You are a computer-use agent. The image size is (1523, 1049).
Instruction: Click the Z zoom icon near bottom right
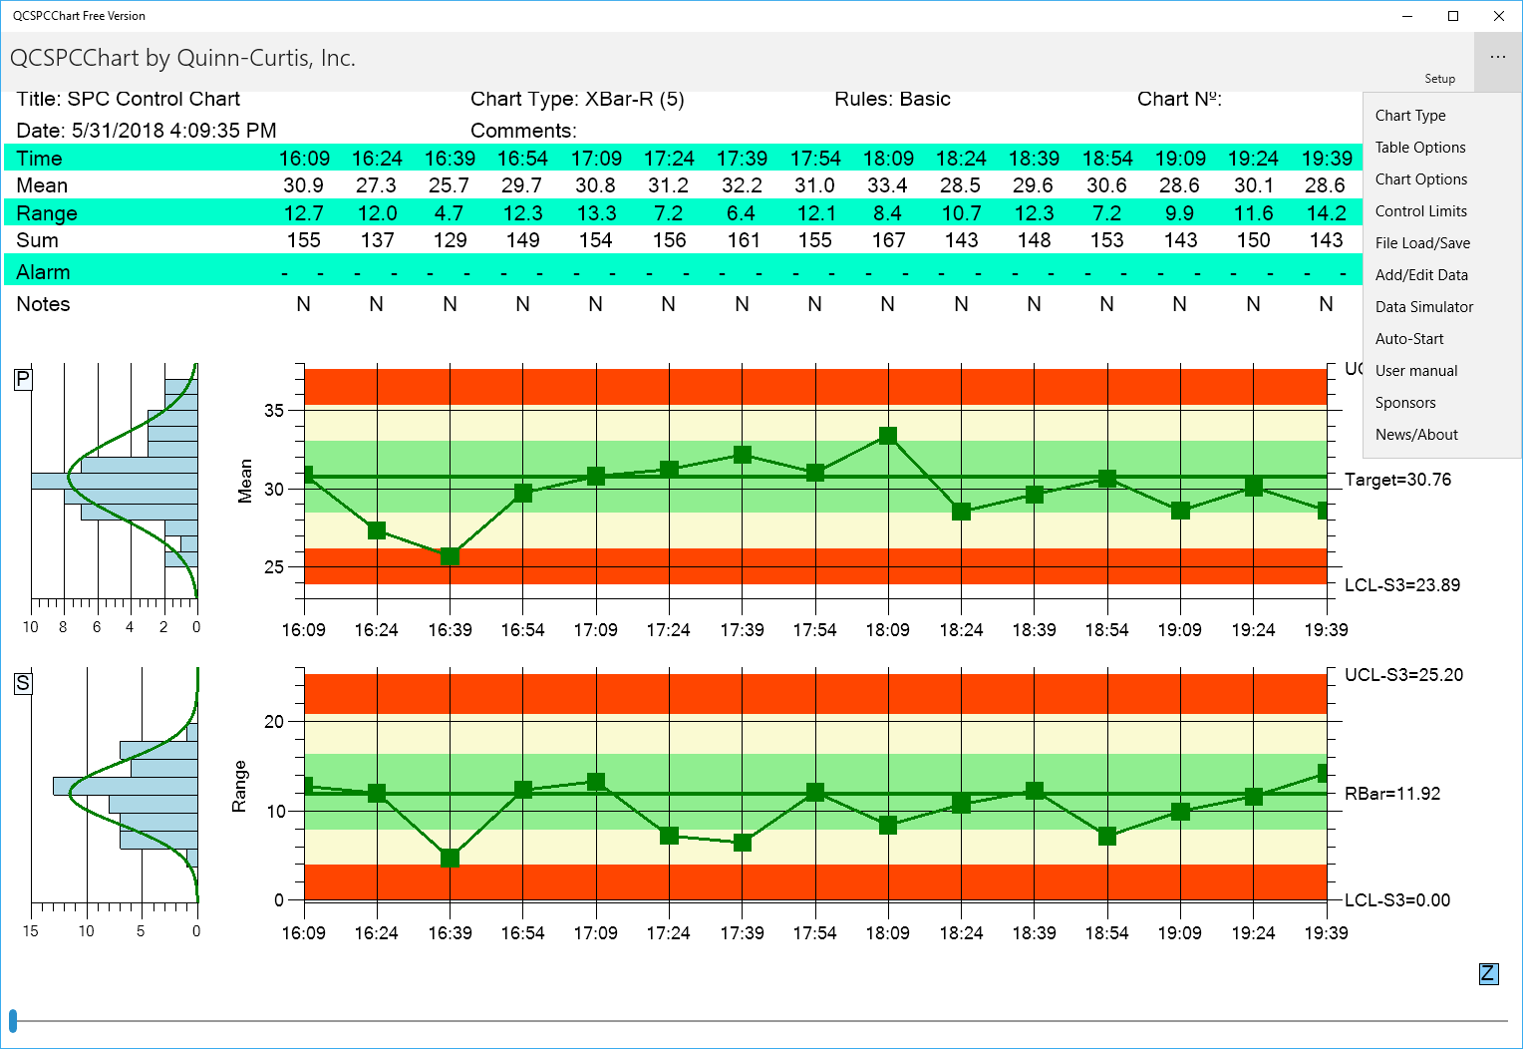pos(1488,972)
